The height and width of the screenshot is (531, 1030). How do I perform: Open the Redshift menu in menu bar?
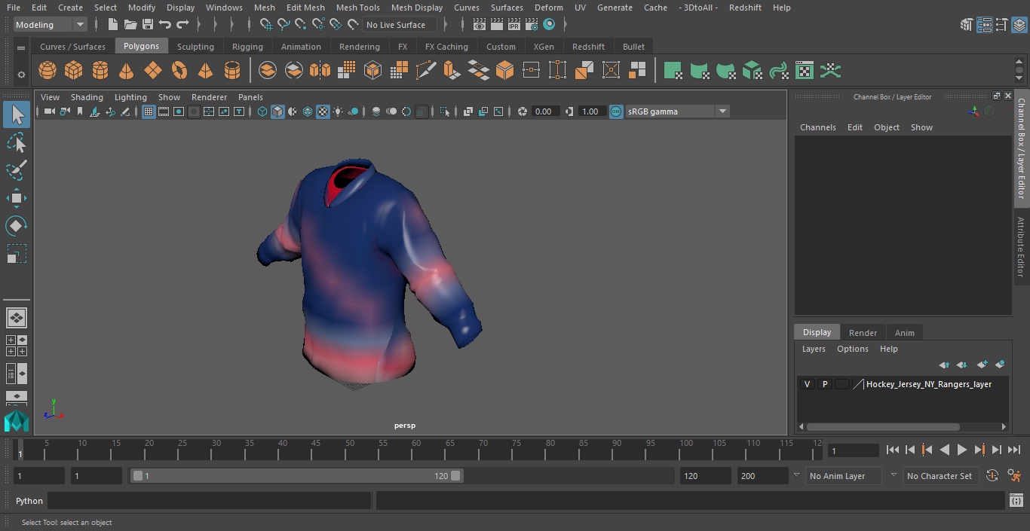(x=745, y=8)
